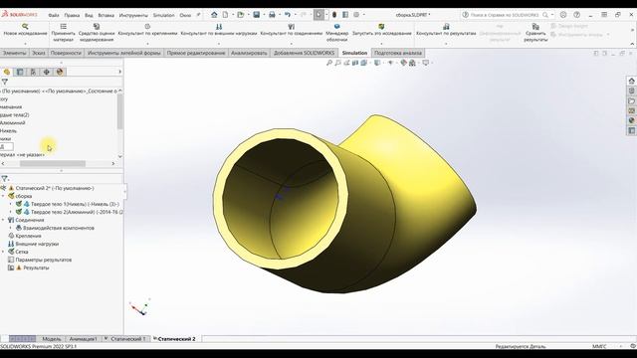Click the Undo icon

coord(288,15)
